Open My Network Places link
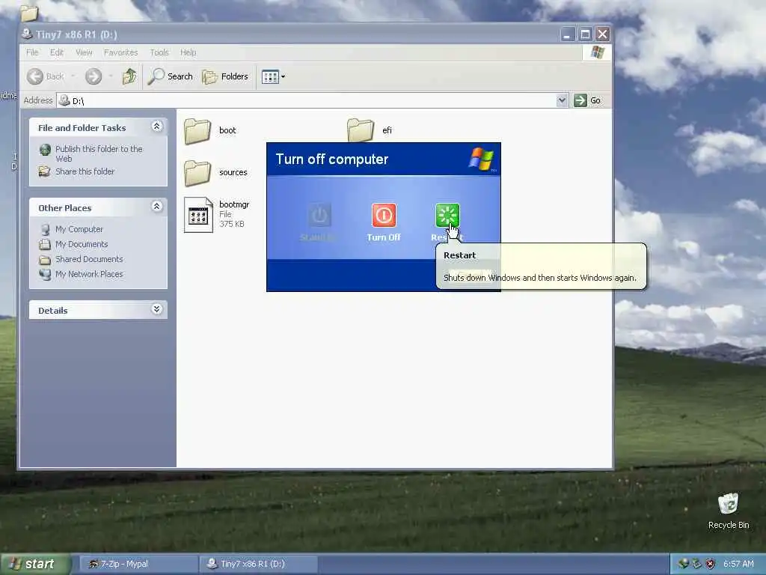Viewport: 766px width, 575px height. pos(89,274)
